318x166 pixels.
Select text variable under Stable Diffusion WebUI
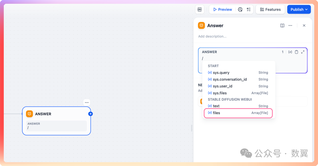(x=238, y=106)
